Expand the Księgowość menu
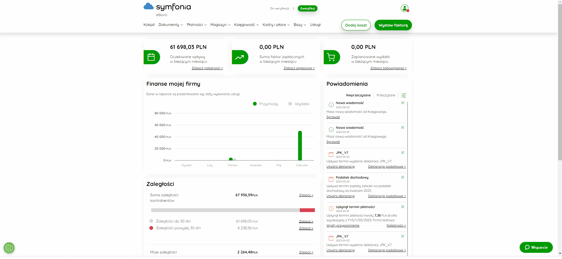 [246, 25]
